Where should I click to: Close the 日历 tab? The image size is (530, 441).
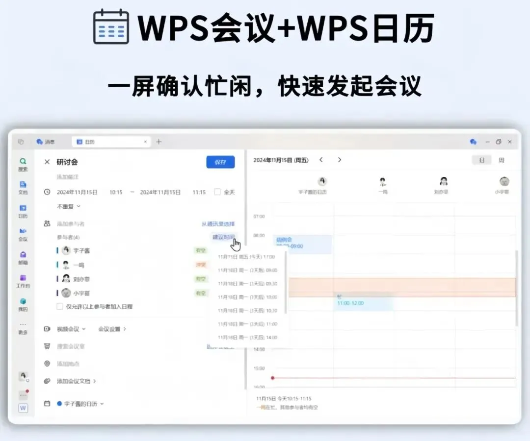145,142
